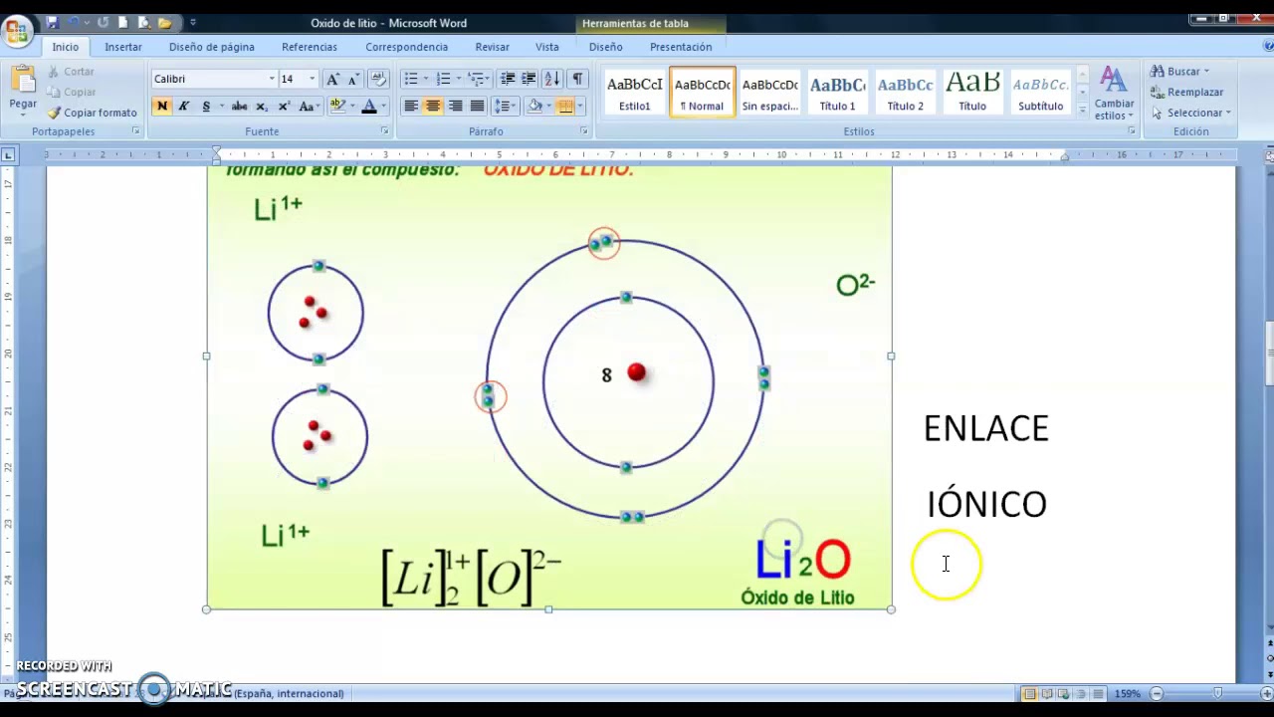Toggle show paragraph marks
Image resolution: width=1274 pixels, height=717 pixels.
[x=577, y=79]
